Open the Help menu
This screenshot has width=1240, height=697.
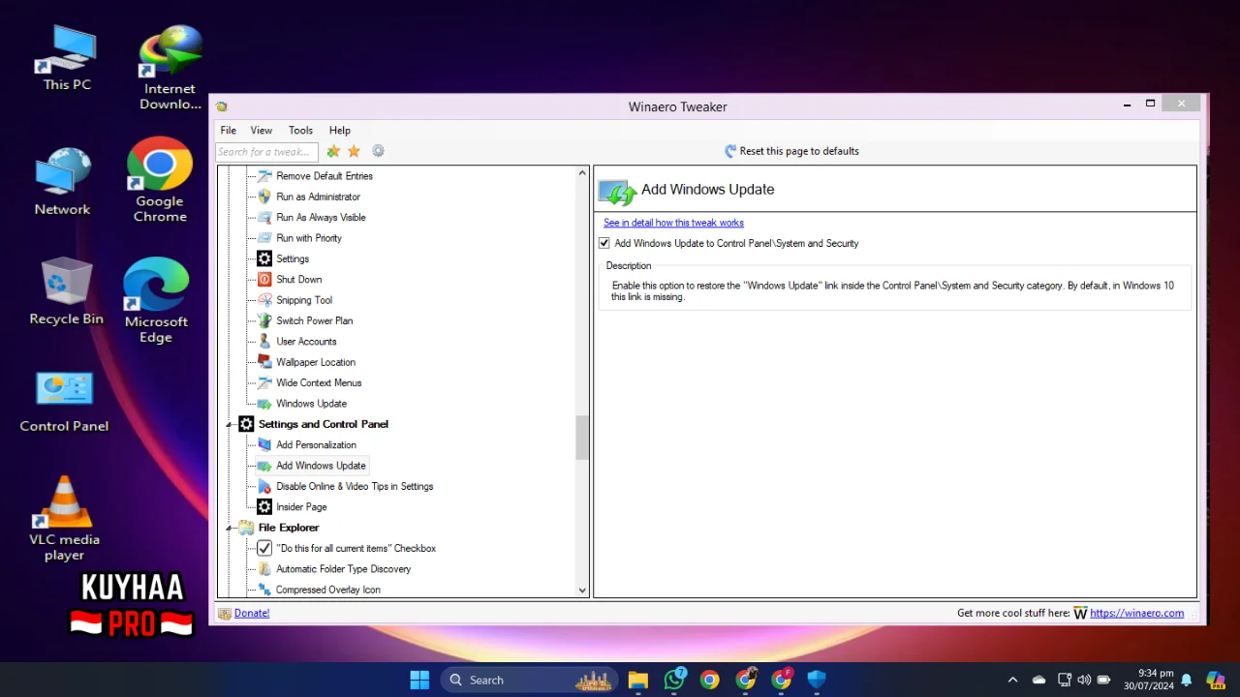tap(339, 131)
